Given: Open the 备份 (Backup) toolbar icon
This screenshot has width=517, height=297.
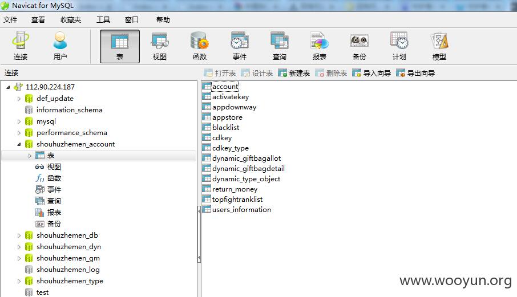Looking at the screenshot, I should pos(360,46).
